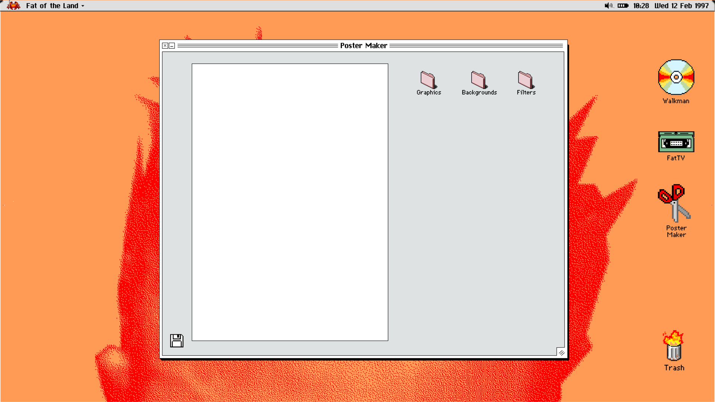
Task: Click the blank white poster canvas
Action: (290, 202)
